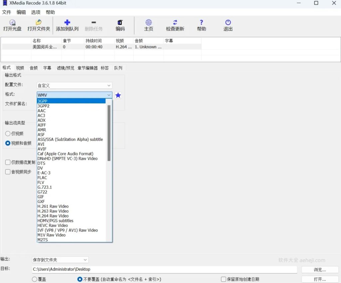The height and width of the screenshot is (283, 341).
Task: Open the 配置文件 profile dropdown
Action: point(74,85)
